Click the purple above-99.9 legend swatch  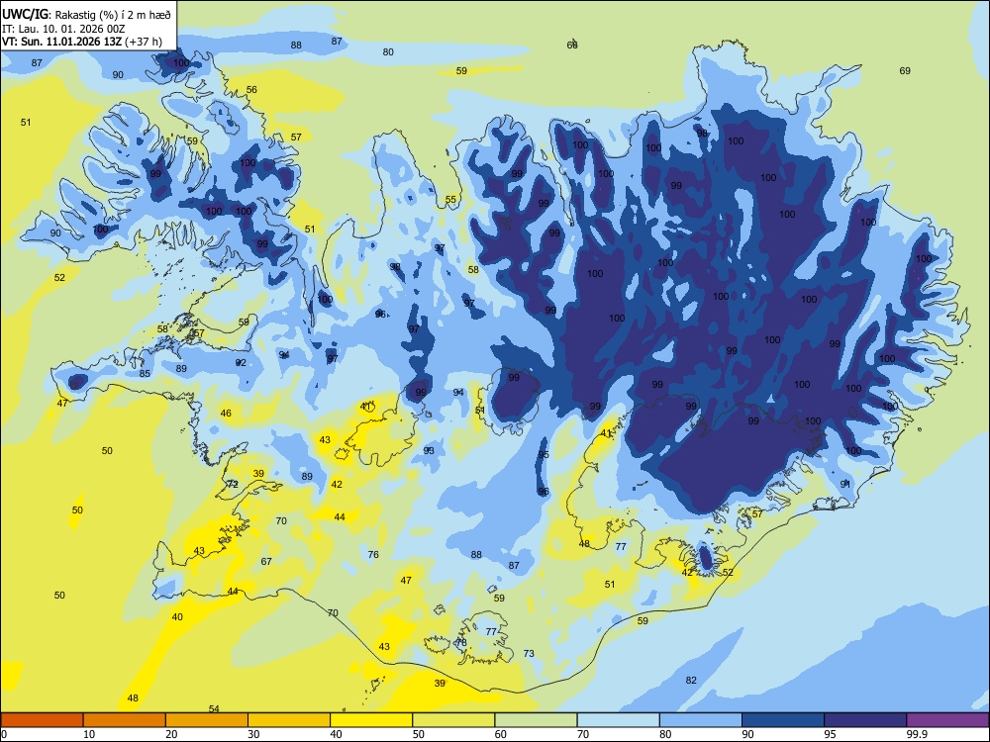[947, 720]
